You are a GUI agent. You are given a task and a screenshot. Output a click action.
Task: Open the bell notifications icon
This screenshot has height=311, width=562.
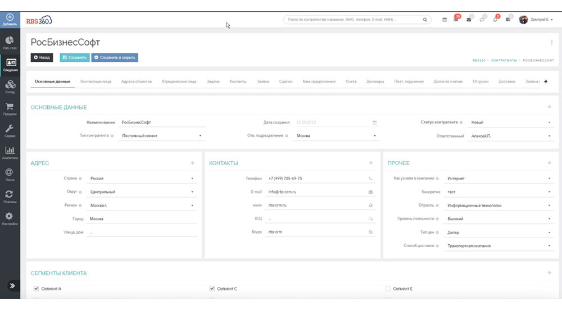[x=495, y=20]
